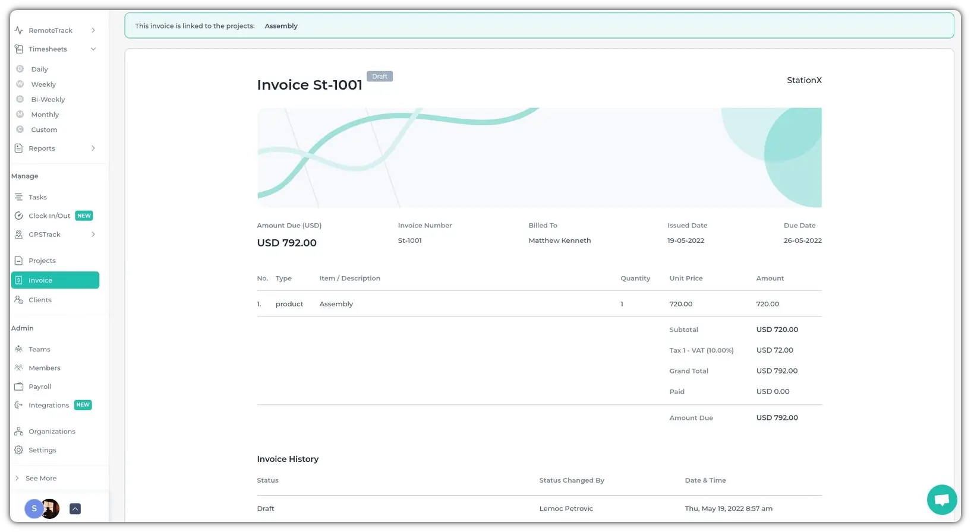
Task: Select the Weekly timesheet view
Action: pyautogui.click(x=43, y=84)
